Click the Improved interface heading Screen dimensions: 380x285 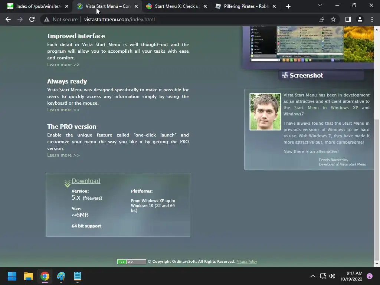click(76, 36)
